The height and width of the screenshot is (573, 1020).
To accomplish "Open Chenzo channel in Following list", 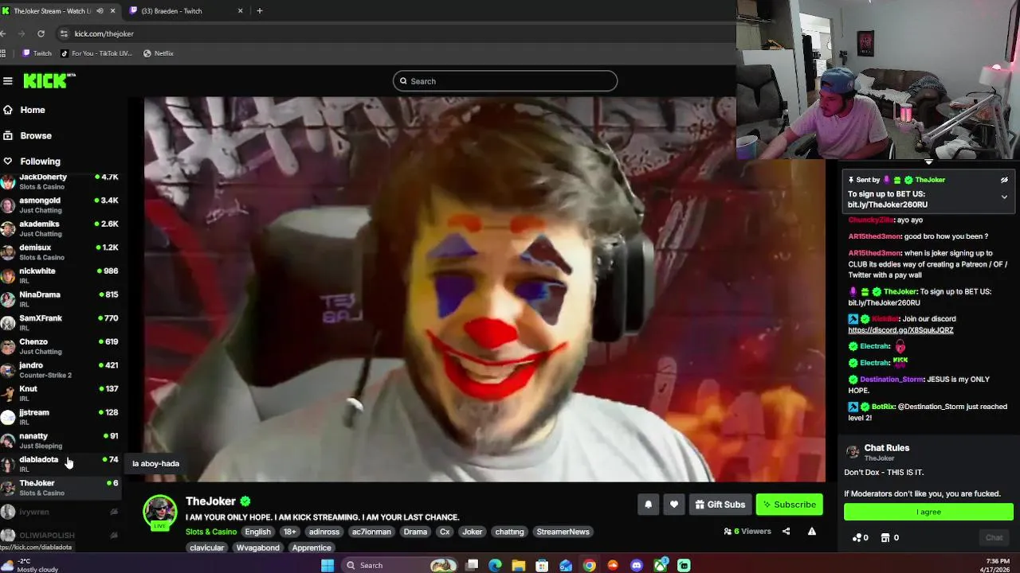I will coord(61,346).
